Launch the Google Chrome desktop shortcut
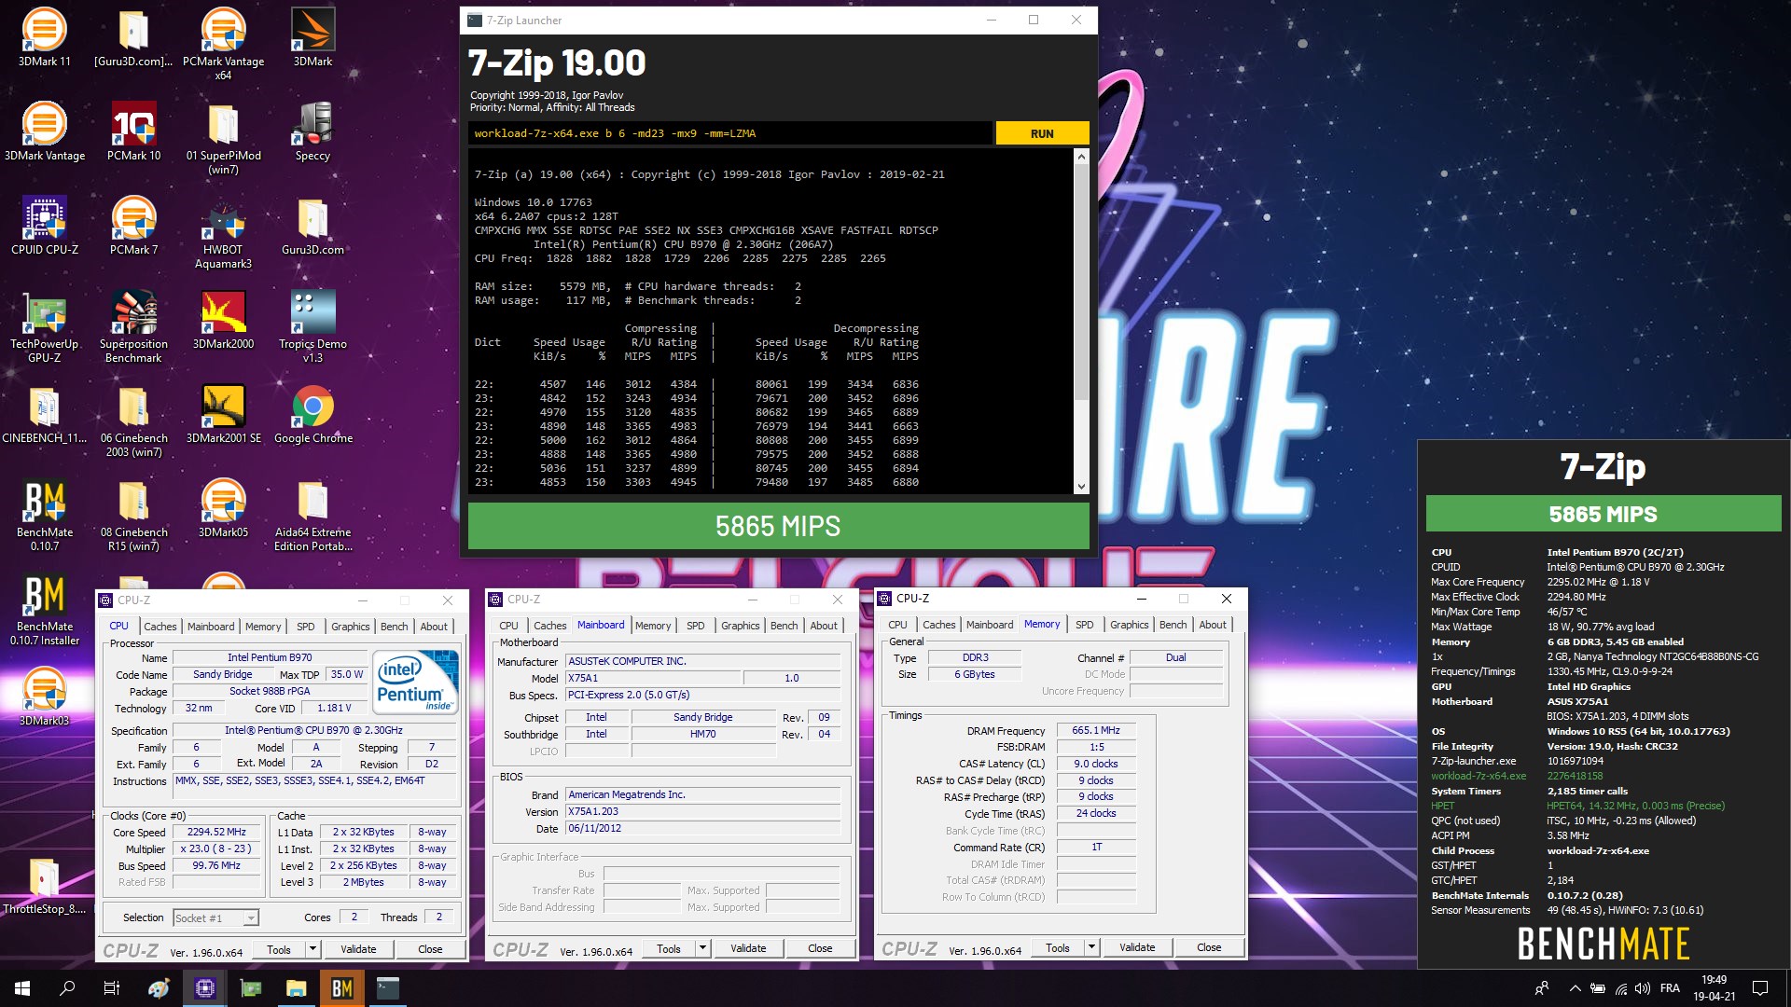The height and width of the screenshot is (1007, 1791). [312, 414]
